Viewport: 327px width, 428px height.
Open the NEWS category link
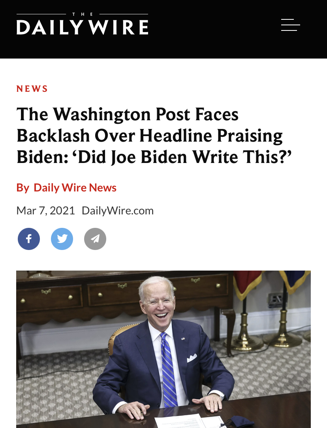pos(32,89)
